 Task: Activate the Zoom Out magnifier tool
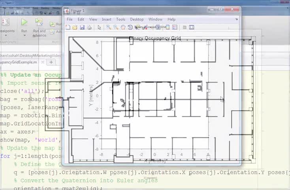[116, 27]
